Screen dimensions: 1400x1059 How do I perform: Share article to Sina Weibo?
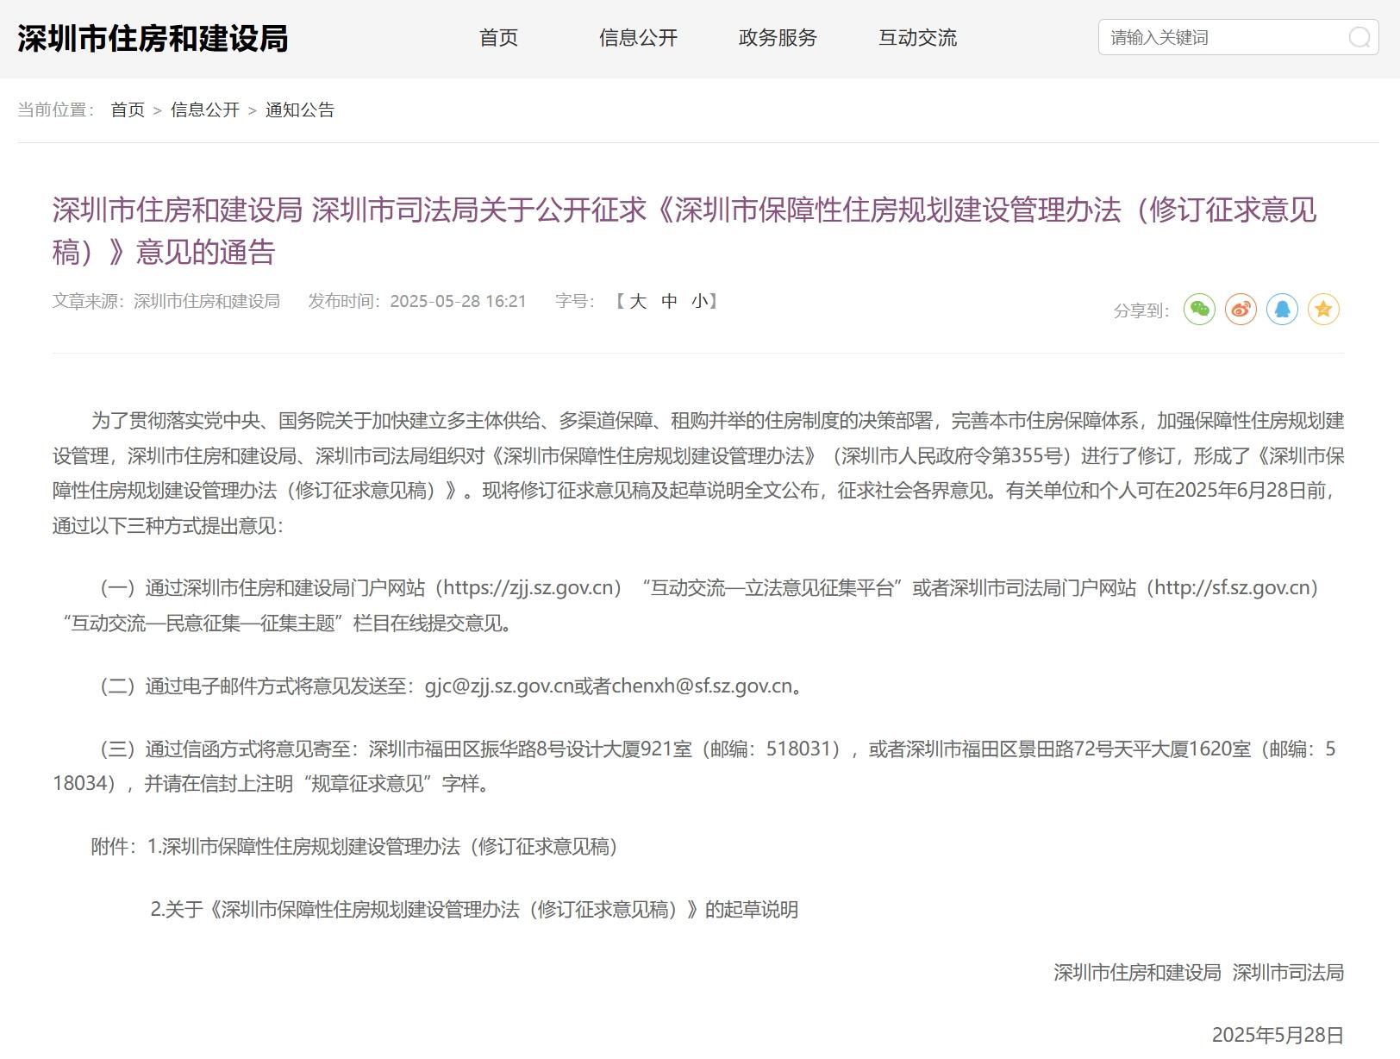1240,309
